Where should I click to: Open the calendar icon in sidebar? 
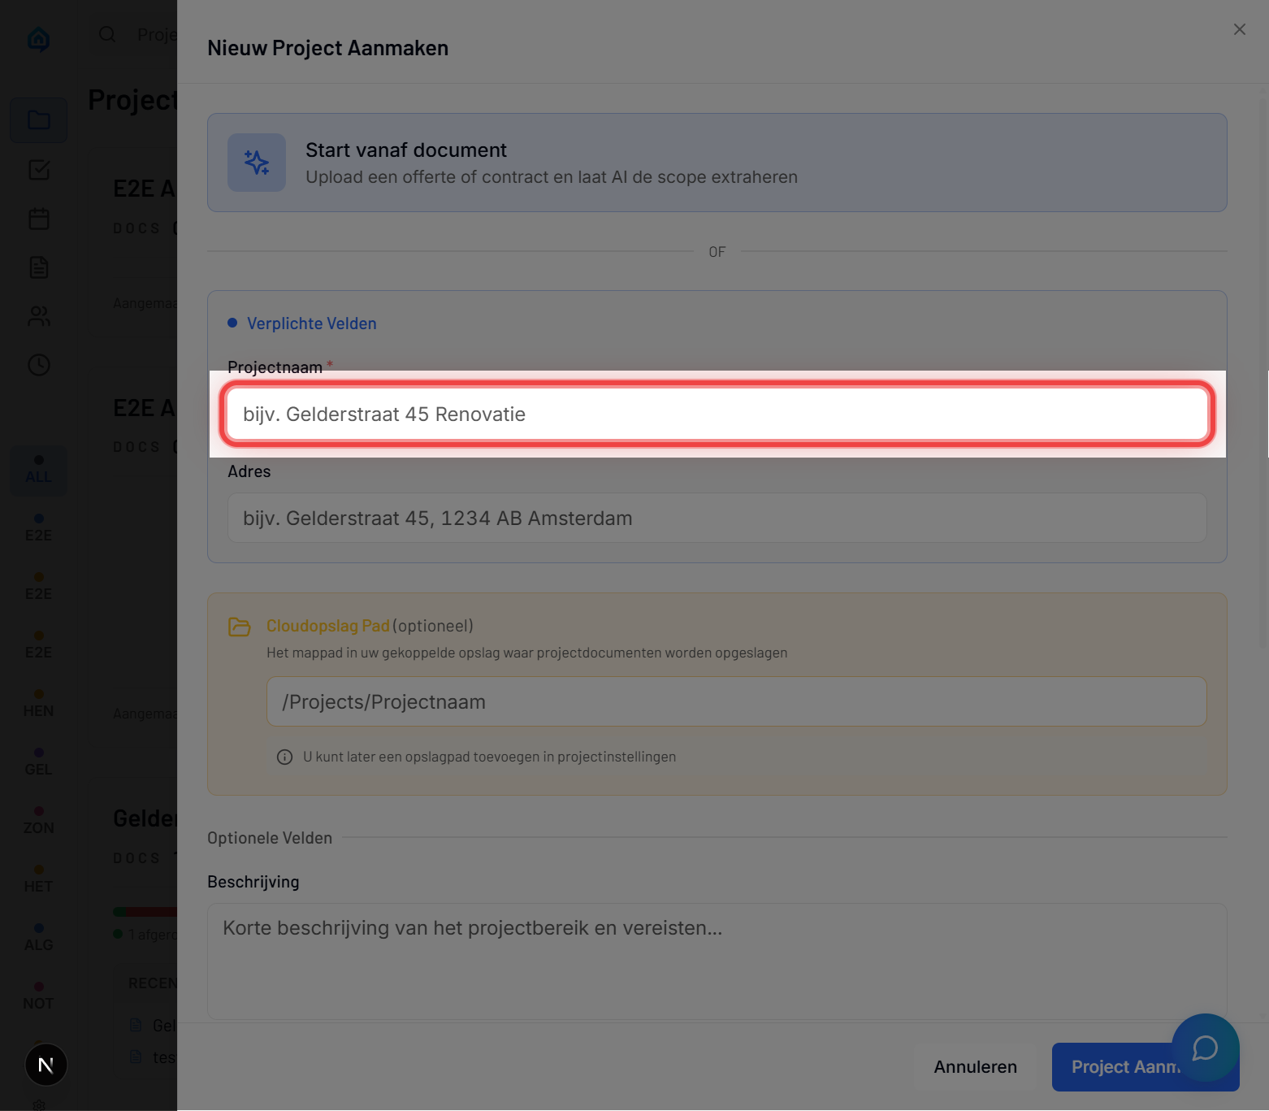39,219
